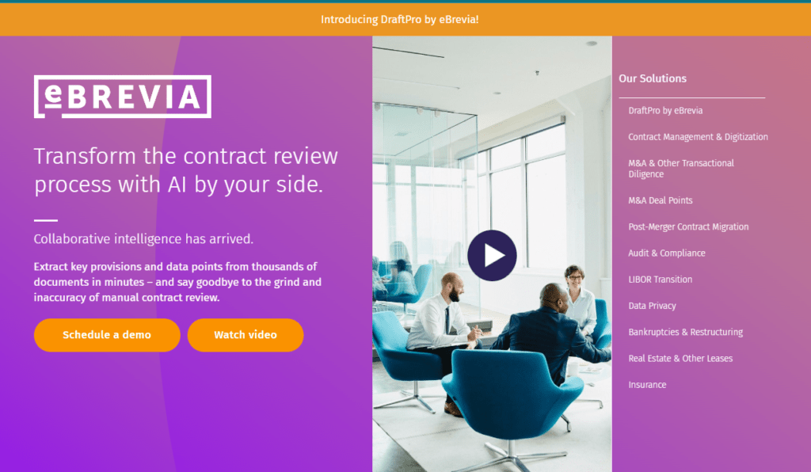Click the Collaborative intelligence has arrived text
This screenshot has height=472, width=811.
point(143,239)
